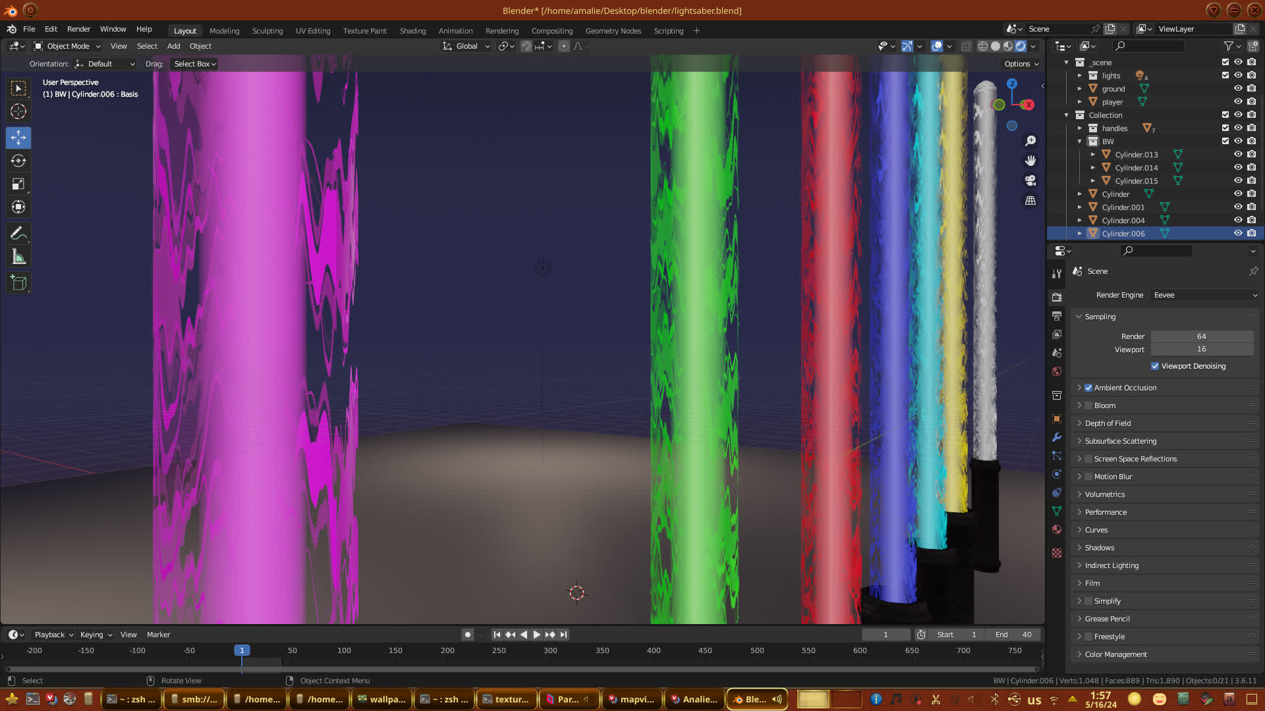
Task: Open the Render menu
Action: point(78,29)
